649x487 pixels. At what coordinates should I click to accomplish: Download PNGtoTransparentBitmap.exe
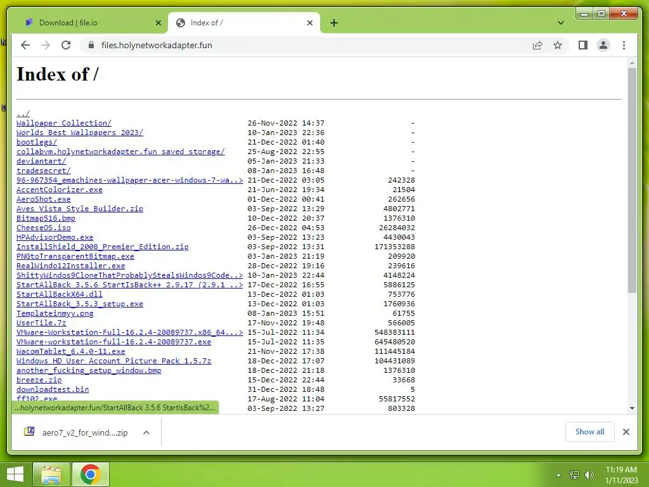point(75,256)
